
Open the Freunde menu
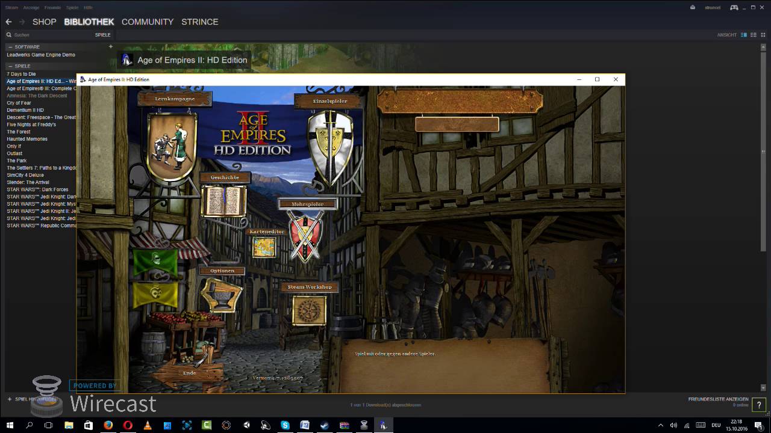tap(52, 7)
